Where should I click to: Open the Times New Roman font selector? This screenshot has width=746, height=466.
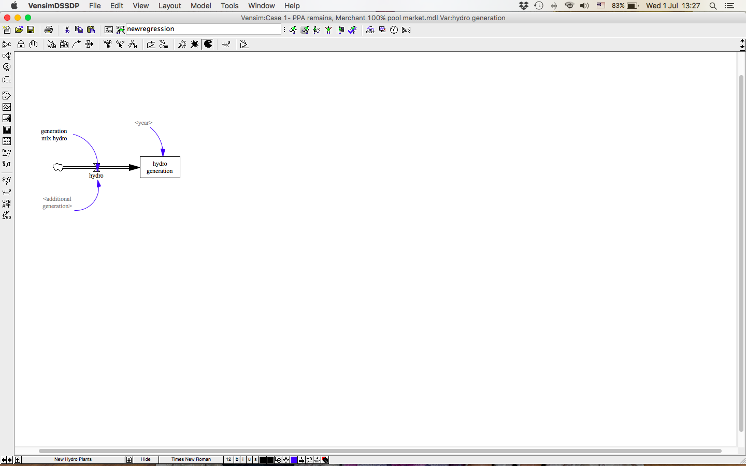click(x=191, y=459)
